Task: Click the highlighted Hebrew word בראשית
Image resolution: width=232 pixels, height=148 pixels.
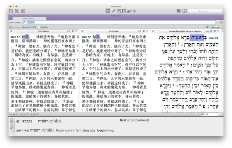Action: pyautogui.click(x=197, y=38)
